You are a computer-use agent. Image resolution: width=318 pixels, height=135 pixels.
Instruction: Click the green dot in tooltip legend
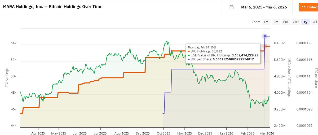188,55
